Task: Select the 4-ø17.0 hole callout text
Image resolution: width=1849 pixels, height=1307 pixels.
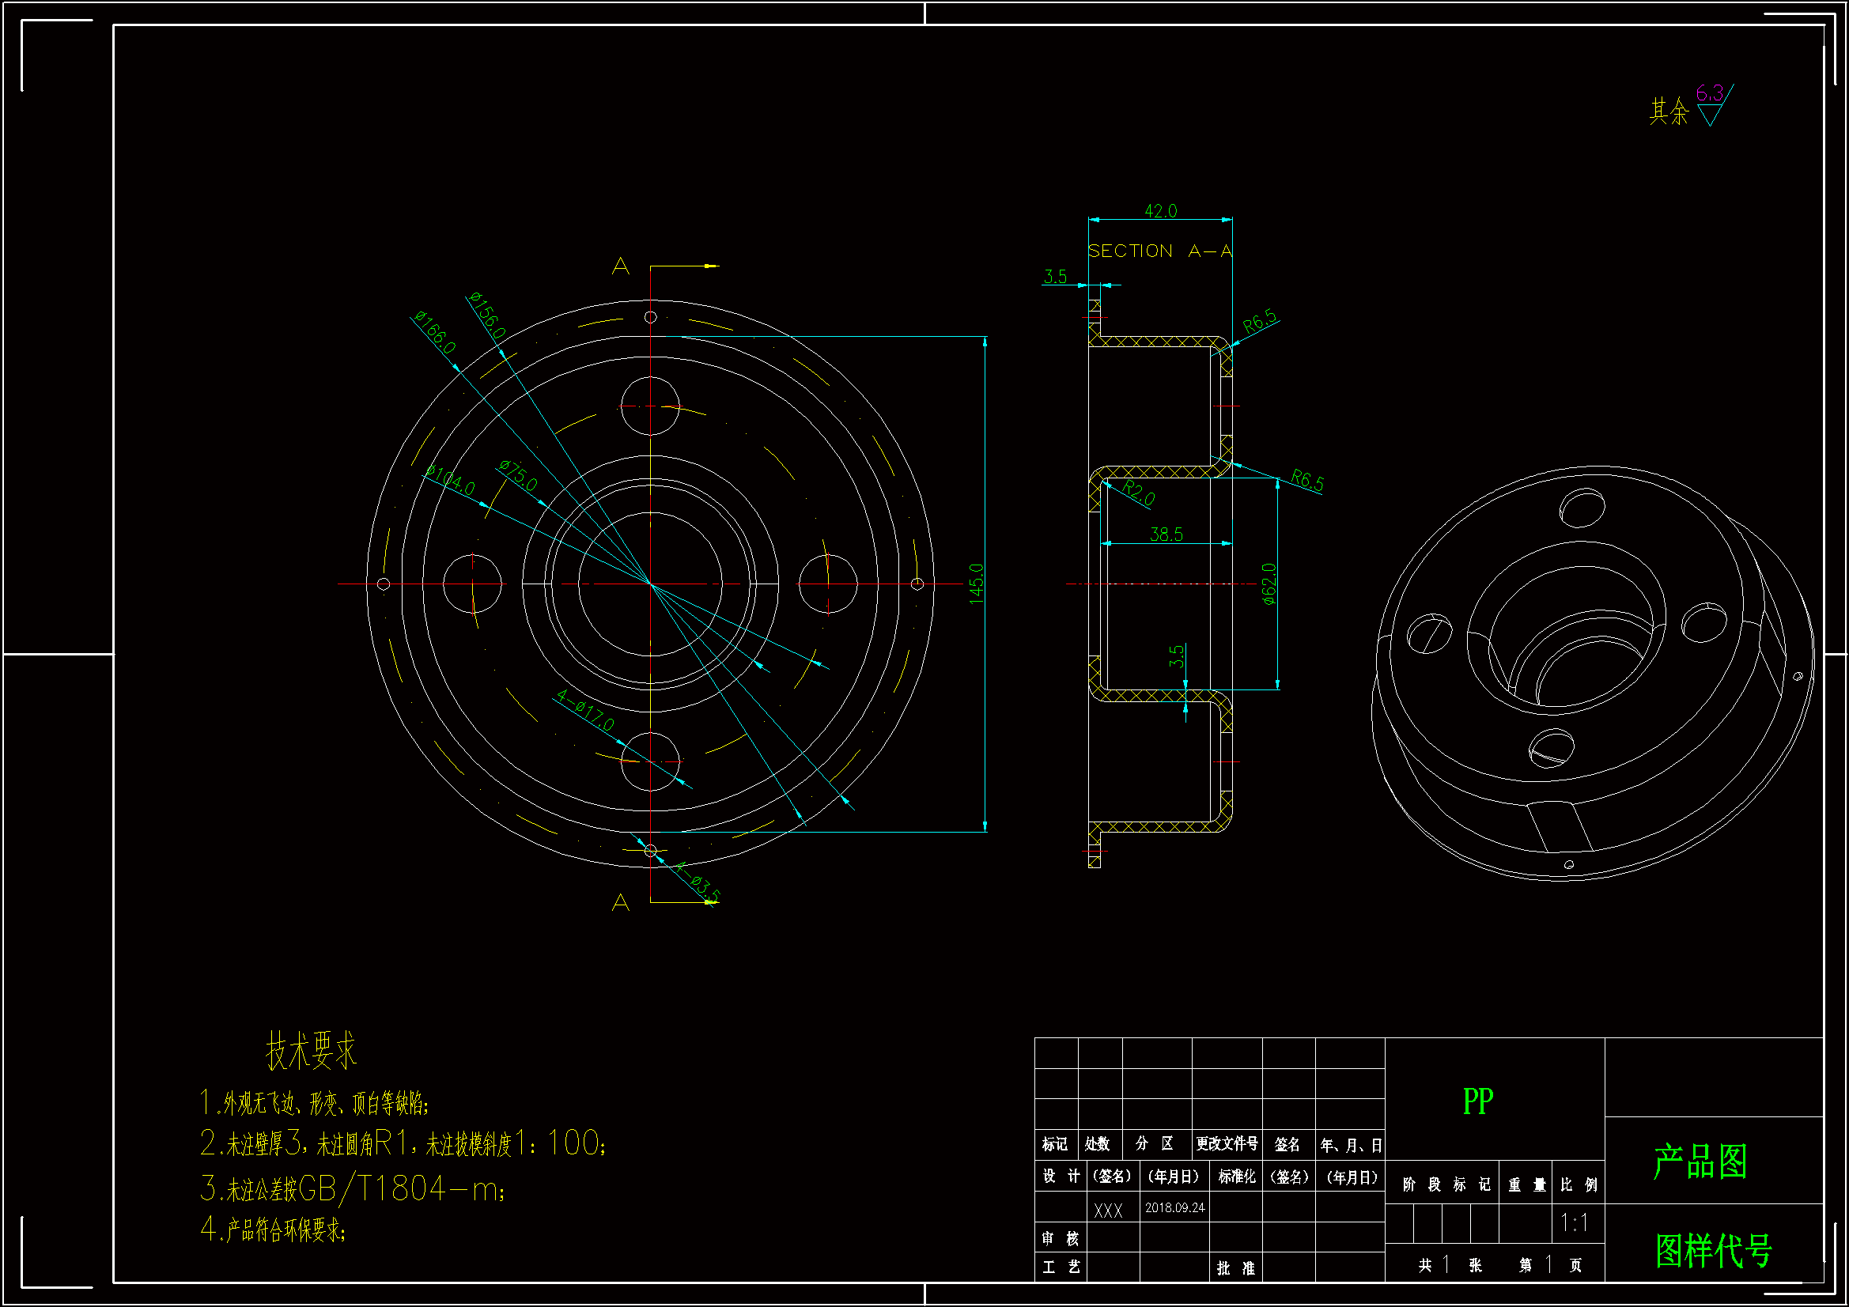Action: (x=585, y=710)
